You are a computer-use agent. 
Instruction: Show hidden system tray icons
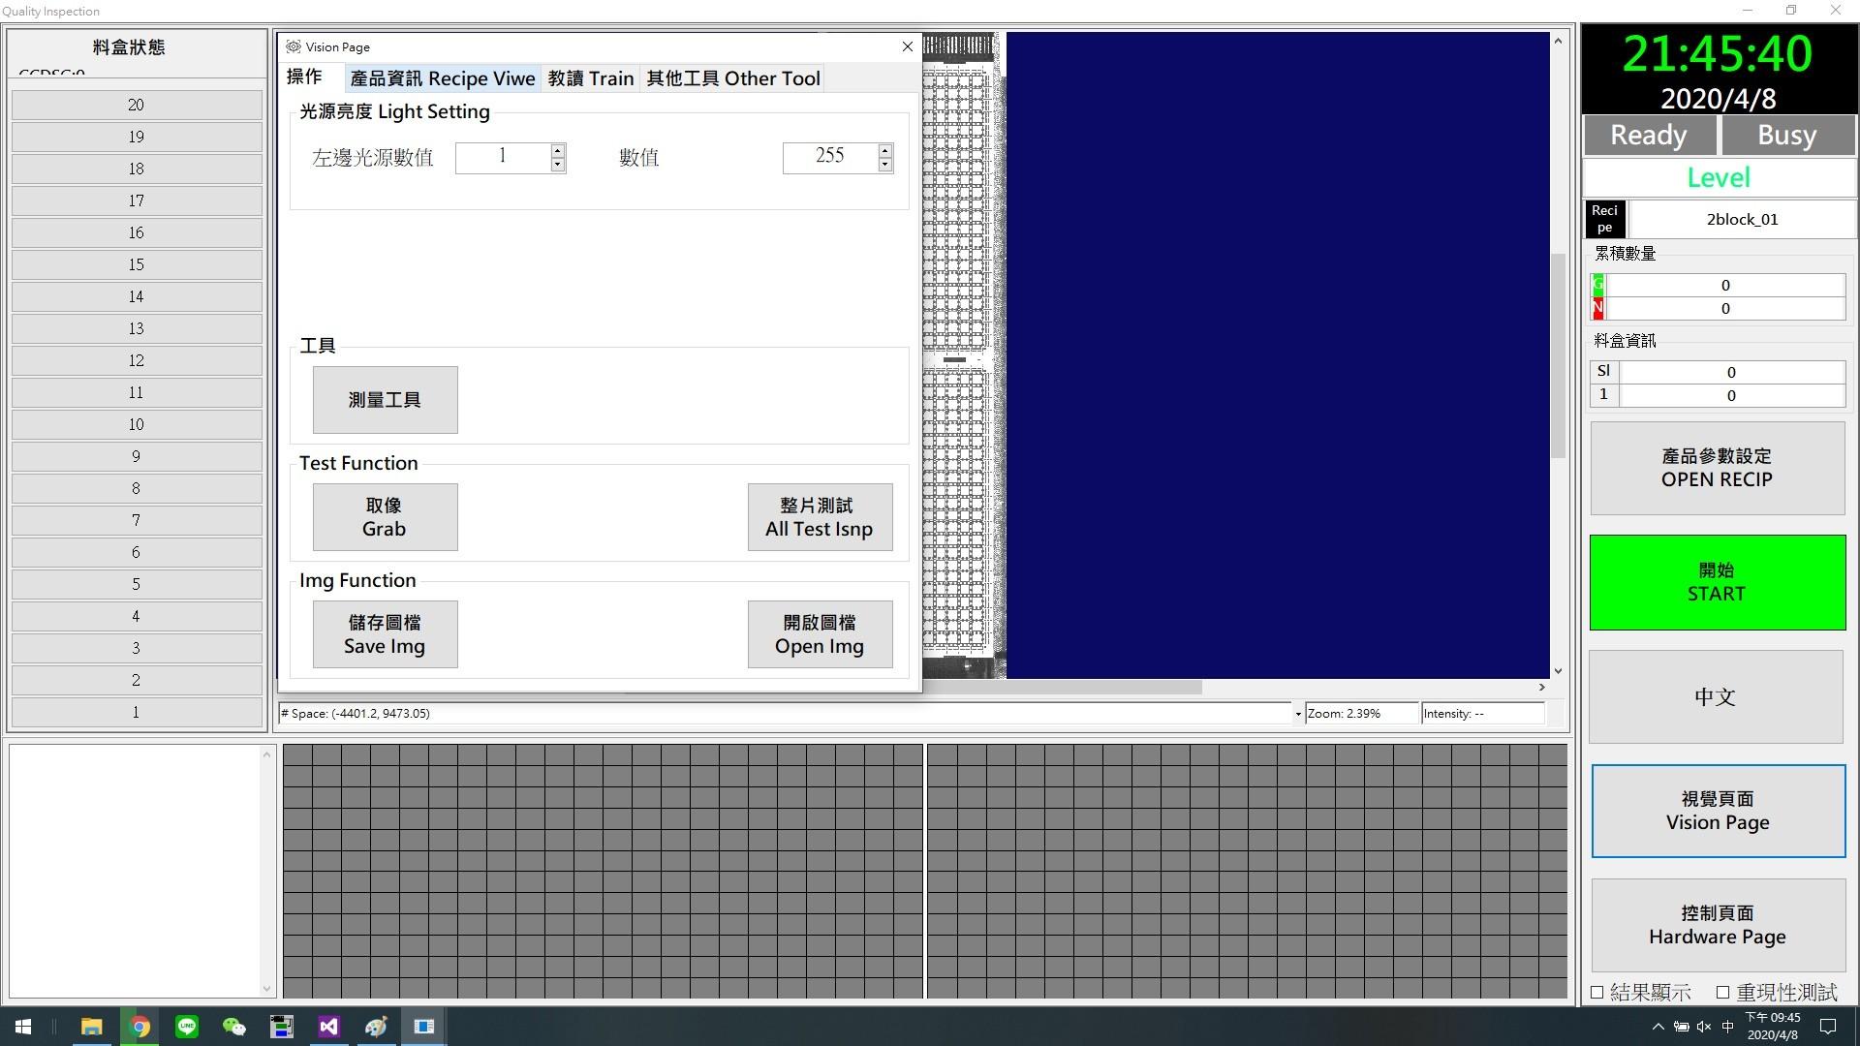click(1658, 1027)
